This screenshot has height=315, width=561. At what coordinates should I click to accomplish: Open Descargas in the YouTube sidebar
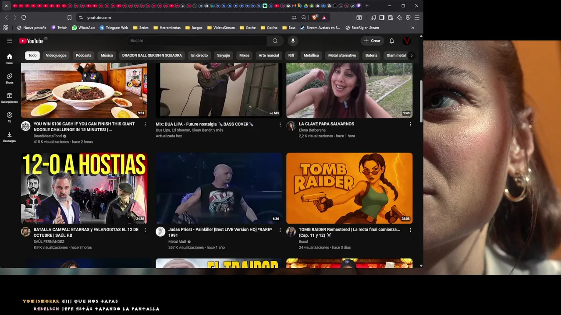tap(9, 136)
